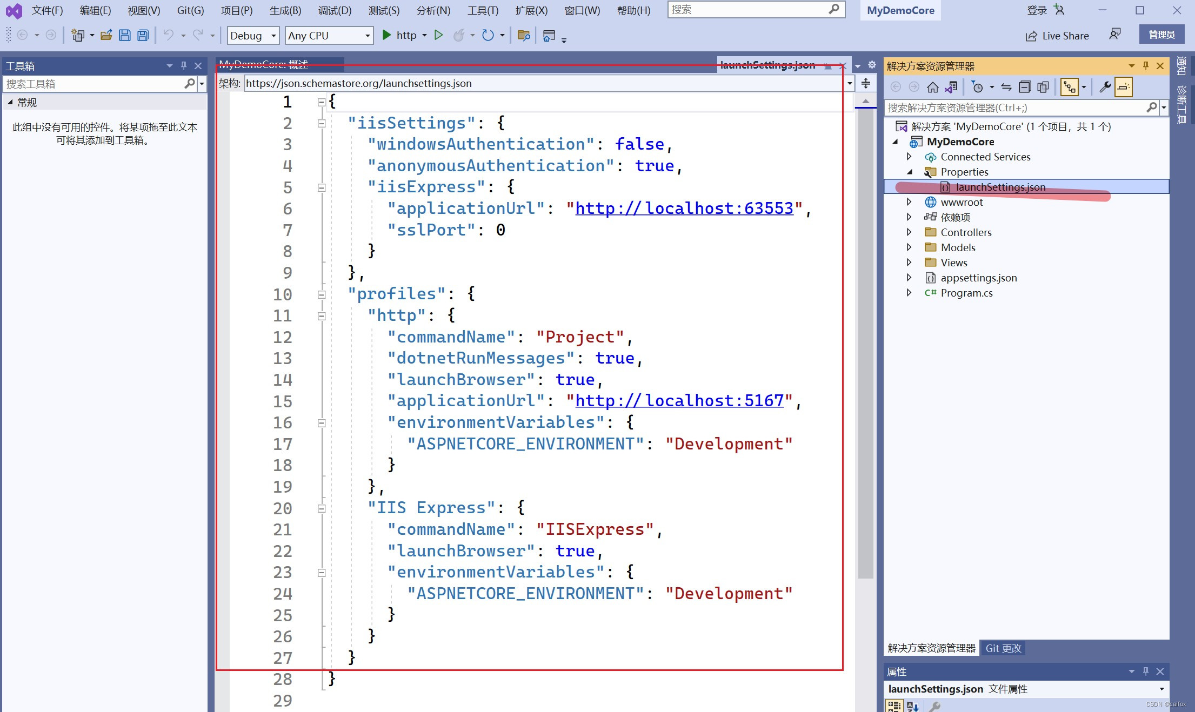Sync Solution Explorer with active document
The image size is (1195, 712).
coord(951,86)
